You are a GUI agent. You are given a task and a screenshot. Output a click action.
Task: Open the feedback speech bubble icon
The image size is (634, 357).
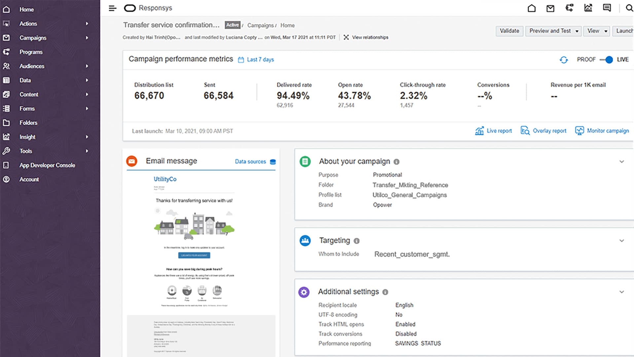coord(607,8)
